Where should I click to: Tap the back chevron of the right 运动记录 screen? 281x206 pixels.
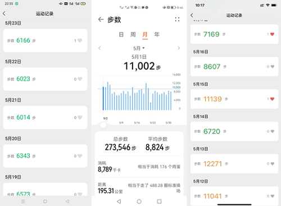click(192, 15)
